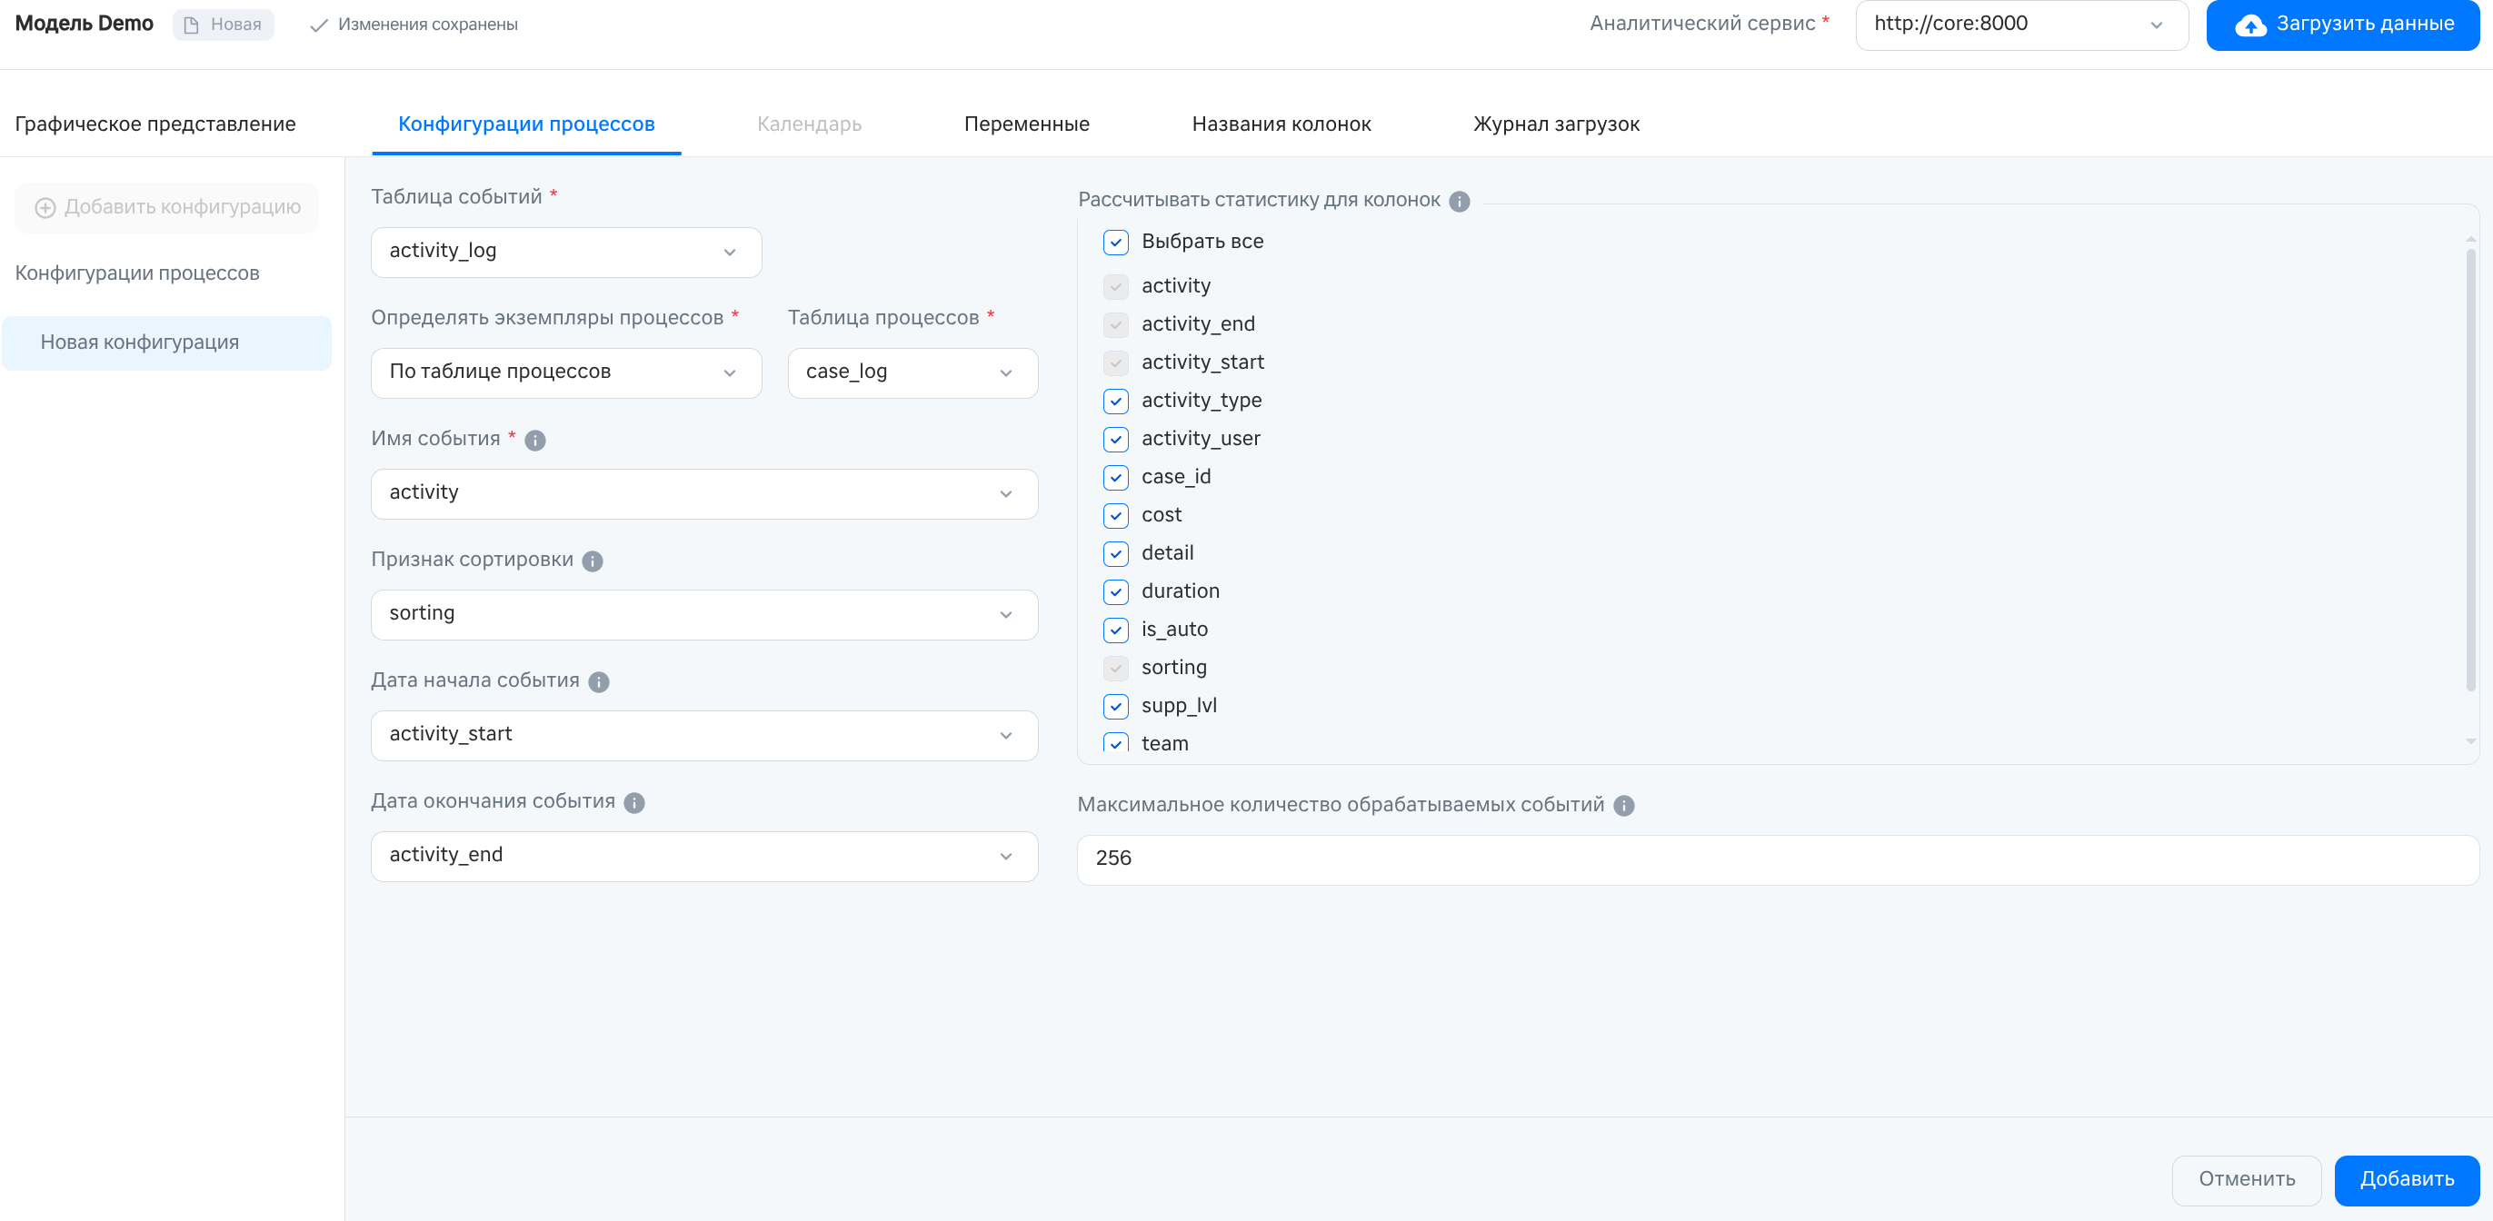The height and width of the screenshot is (1221, 2493).
Task: Switch to Переменные tab
Action: point(1027,124)
